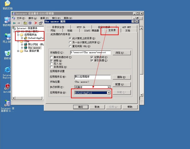Open the Internet Explorer desktop icon
Image resolution: width=190 pixels, height=149 pixels.
[x=8, y=70]
